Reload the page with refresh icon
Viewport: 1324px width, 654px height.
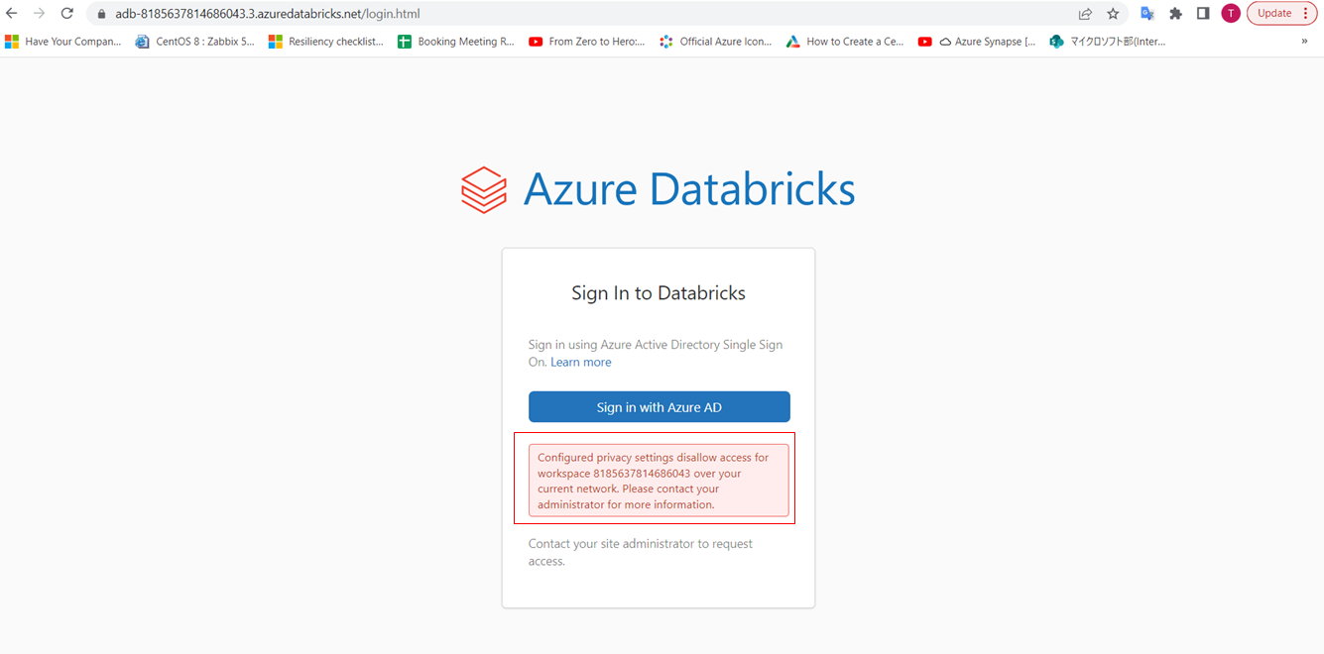tap(67, 14)
